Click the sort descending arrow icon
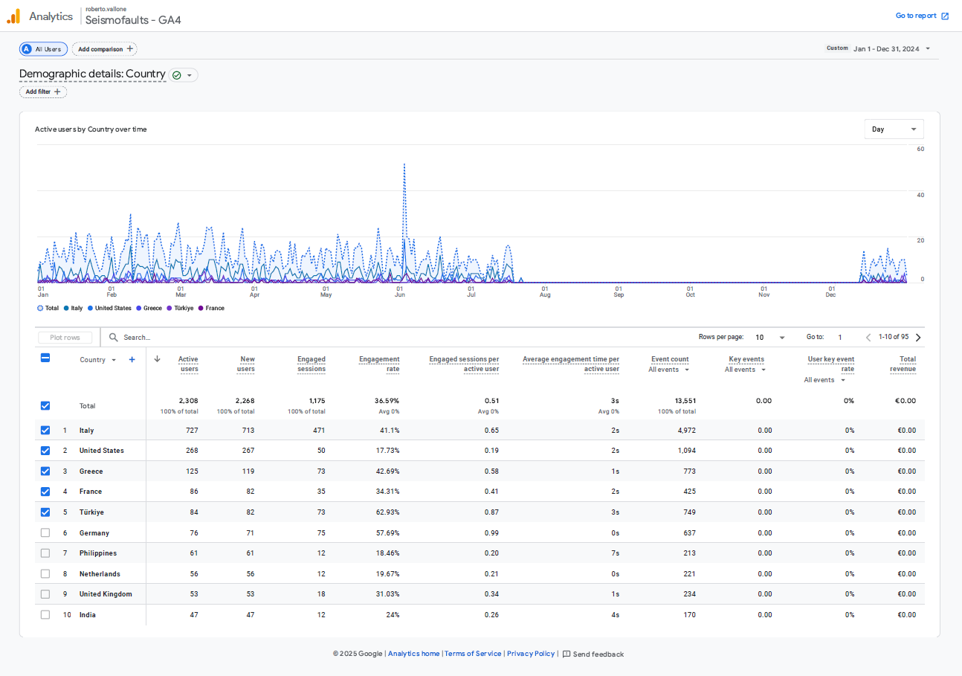 (157, 358)
